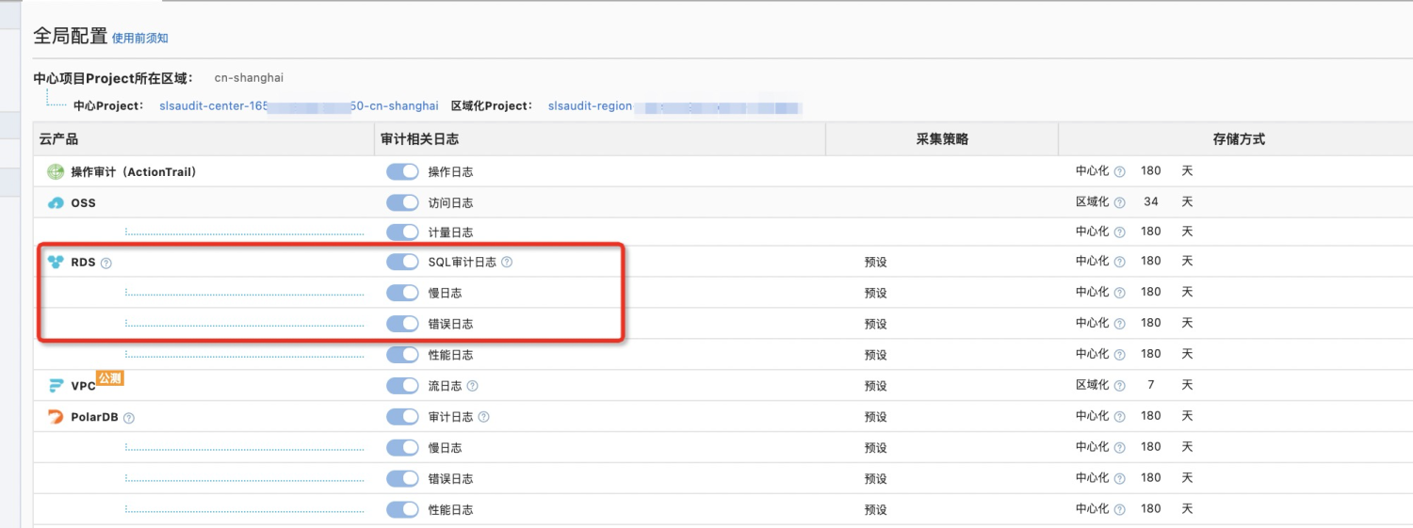This screenshot has width=1413, height=528.
Task: Open the slsaudit-center project link
Action: point(299,106)
